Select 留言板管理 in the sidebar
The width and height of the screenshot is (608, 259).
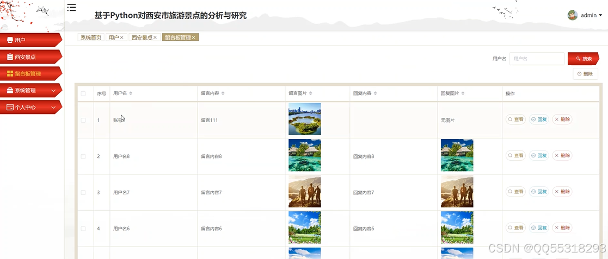30,73
